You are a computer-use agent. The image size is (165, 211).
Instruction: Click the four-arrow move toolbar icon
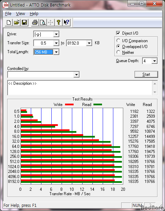[x=50, y=22]
